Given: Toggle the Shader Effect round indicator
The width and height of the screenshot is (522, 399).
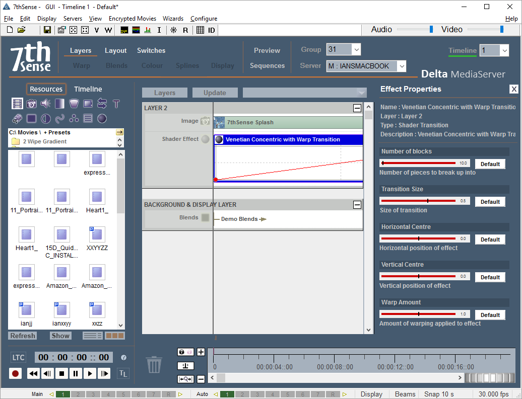Looking at the screenshot, I should click(x=206, y=139).
